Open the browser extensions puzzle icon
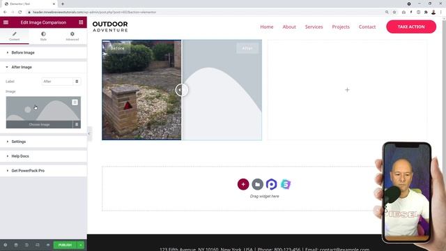 pyautogui.click(x=426, y=13)
